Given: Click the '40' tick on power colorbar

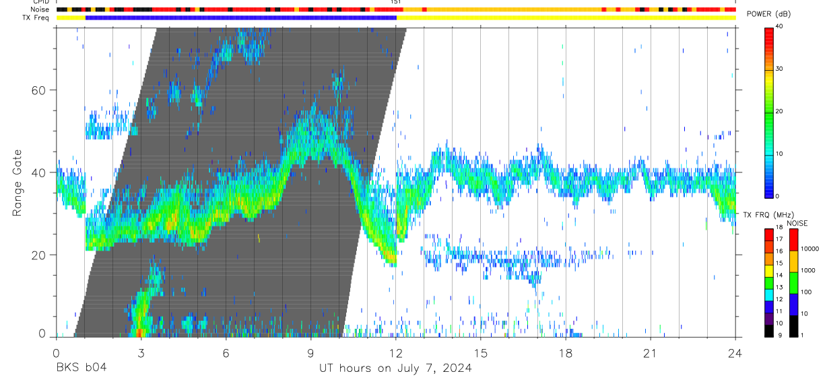Looking at the screenshot, I should pyautogui.click(x=779, y=26).
